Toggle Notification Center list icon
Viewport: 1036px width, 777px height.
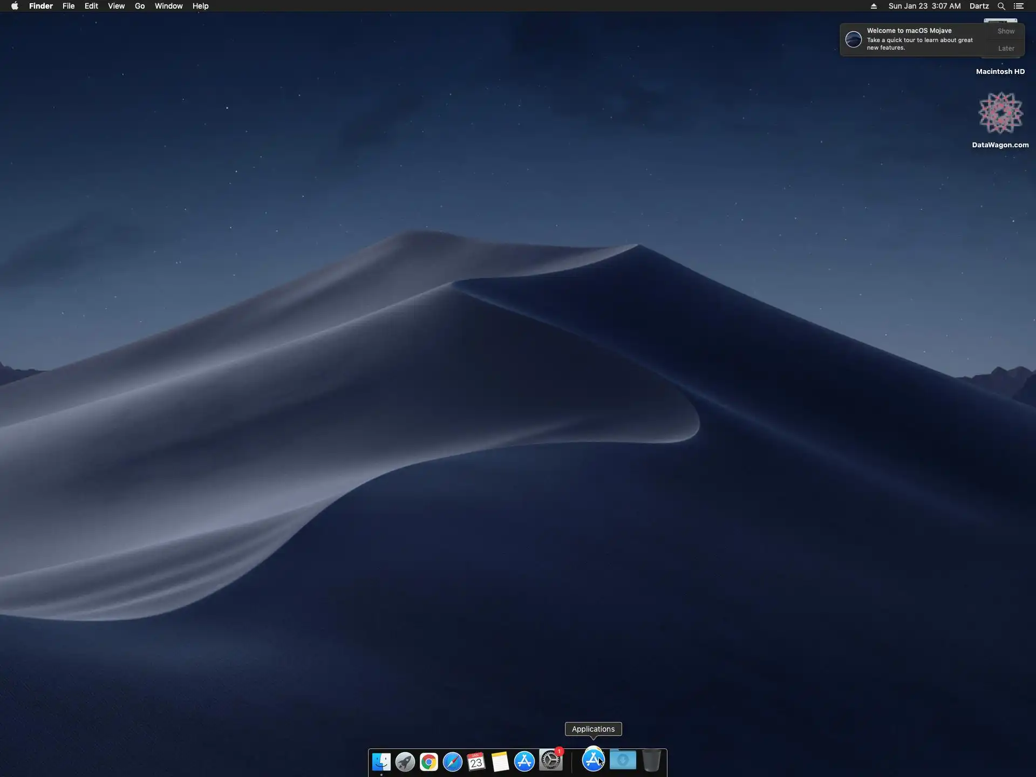click(x=1019, y=6)
